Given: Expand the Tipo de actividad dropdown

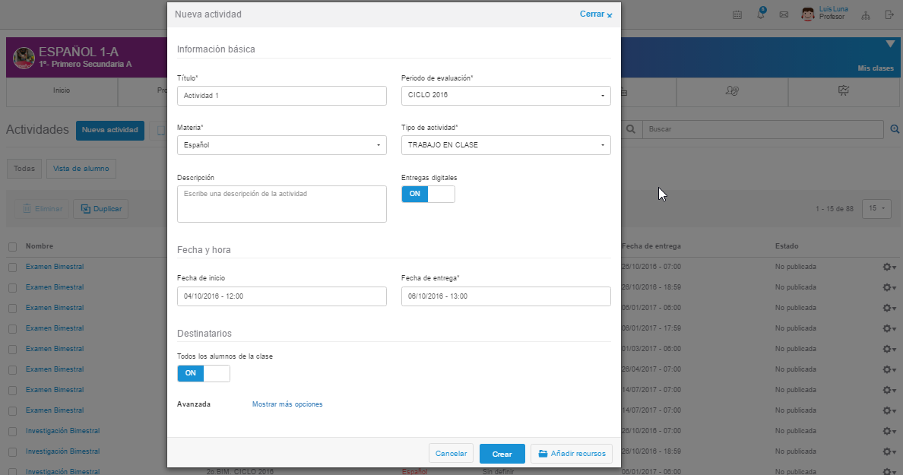Looking at the screenshot, I should click(505, 145).
